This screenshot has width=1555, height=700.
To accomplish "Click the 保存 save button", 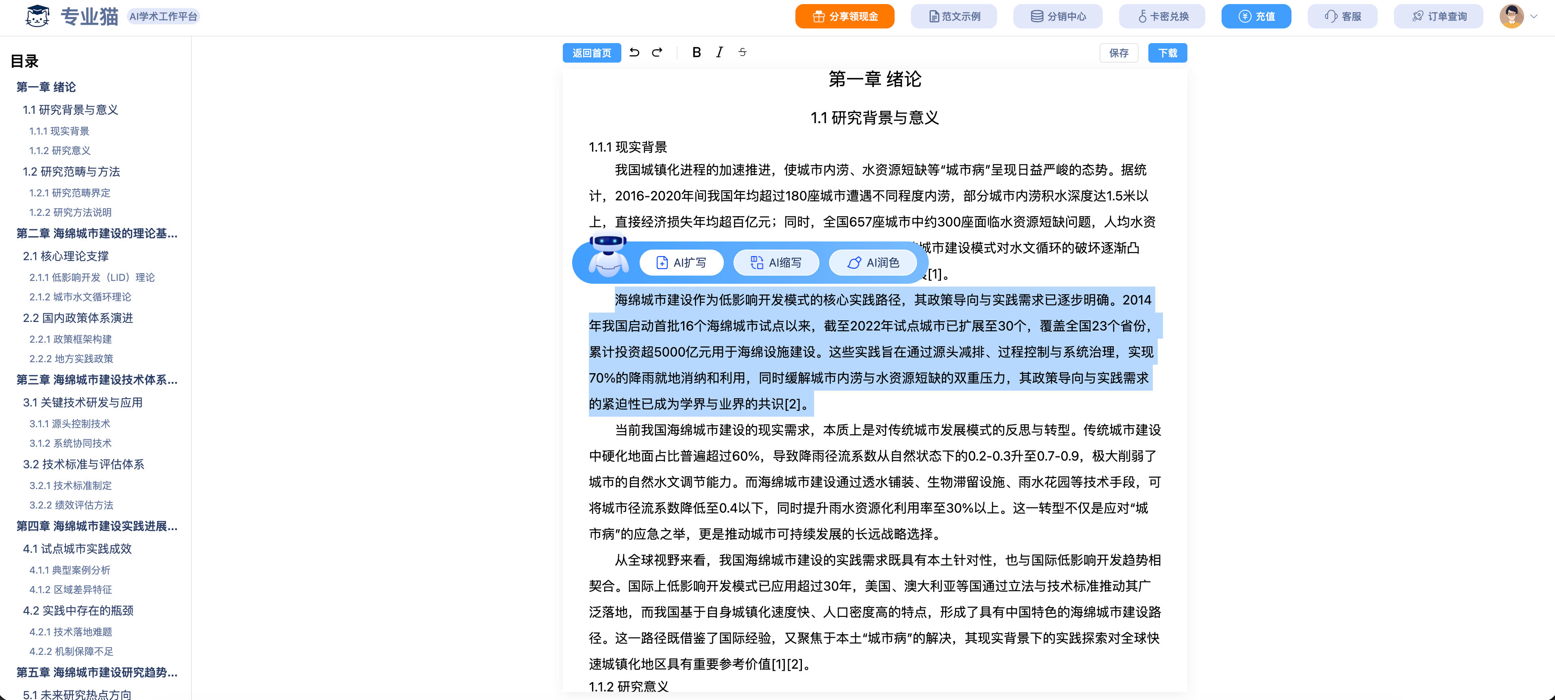I will pyautogui.click(x=1119, y=52).
